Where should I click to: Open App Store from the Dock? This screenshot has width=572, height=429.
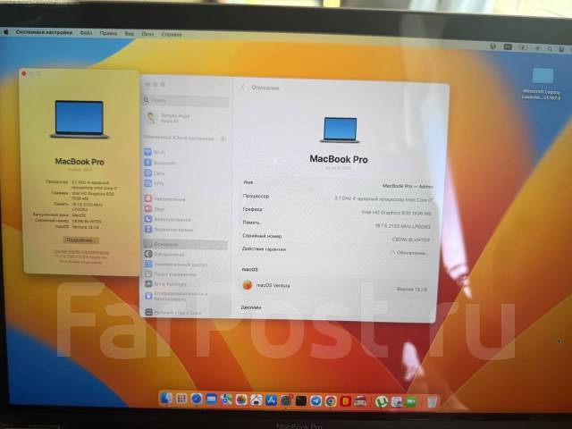point(271,400)
